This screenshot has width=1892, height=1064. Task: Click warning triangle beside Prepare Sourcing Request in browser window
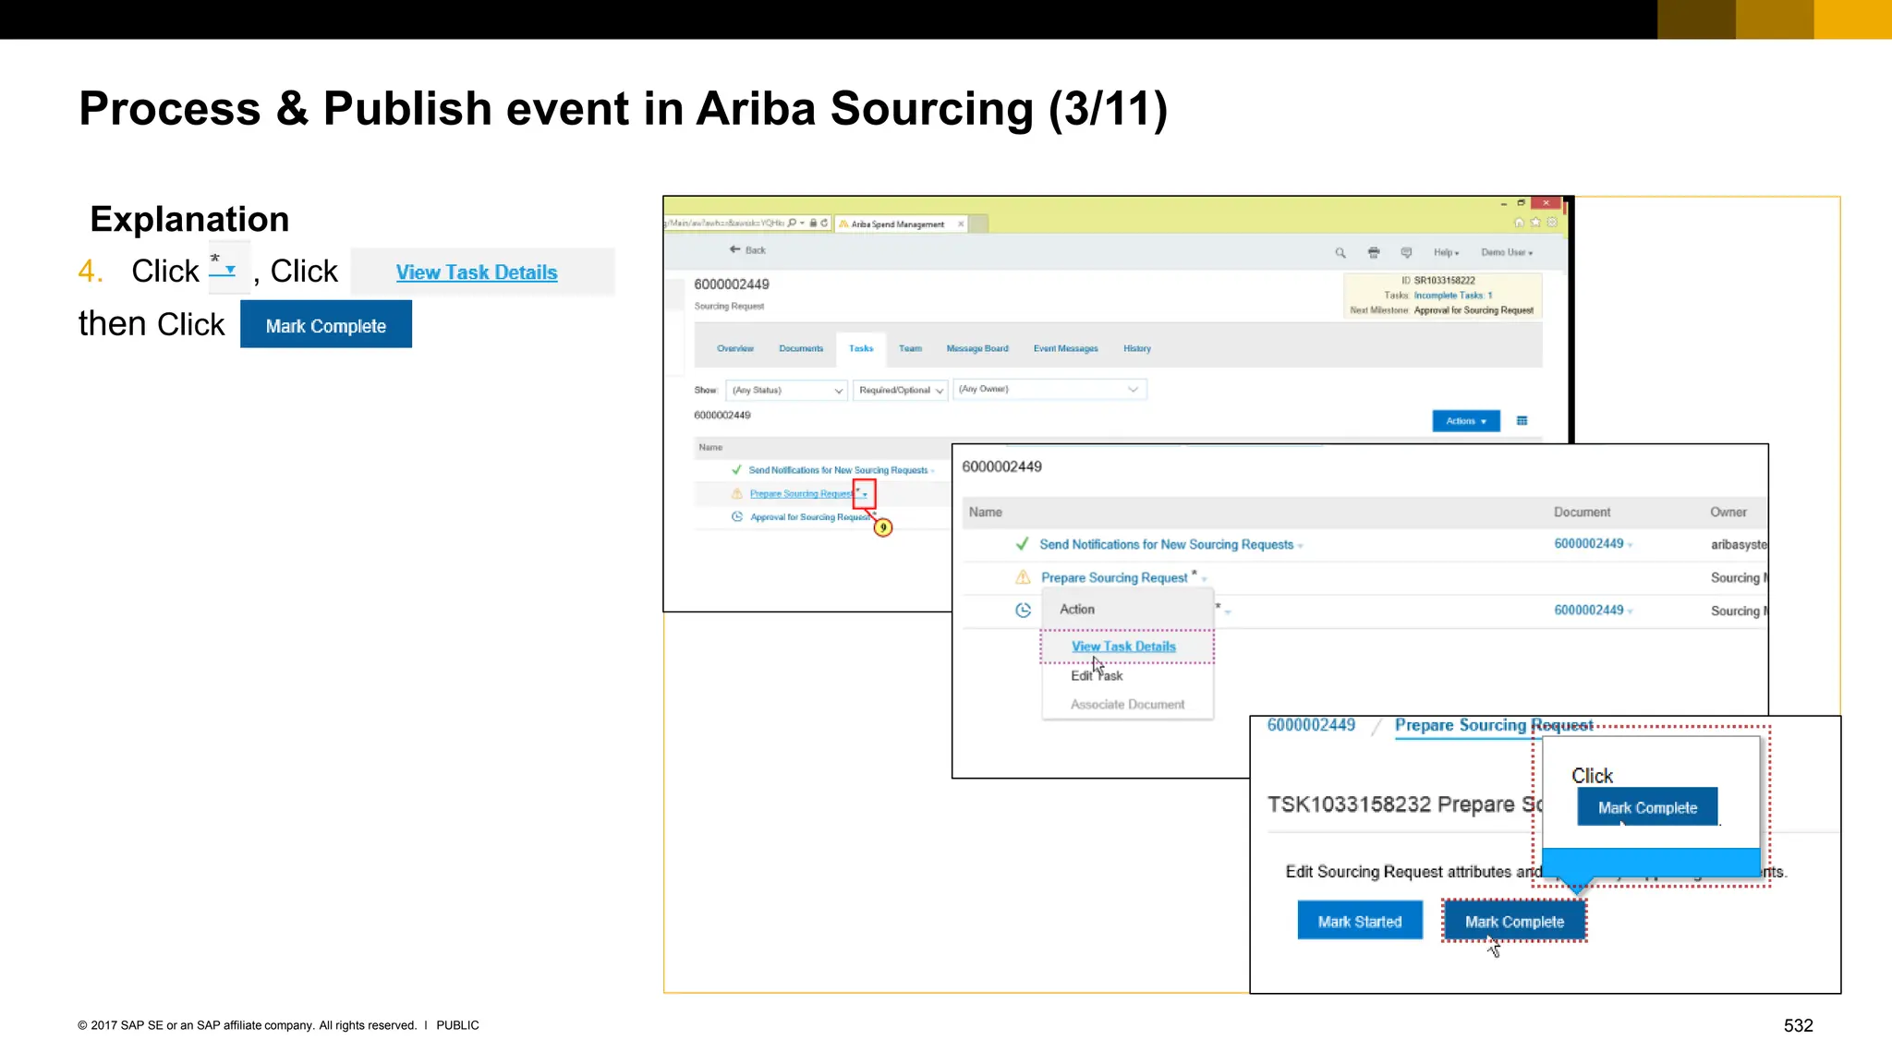click(737, 493)
